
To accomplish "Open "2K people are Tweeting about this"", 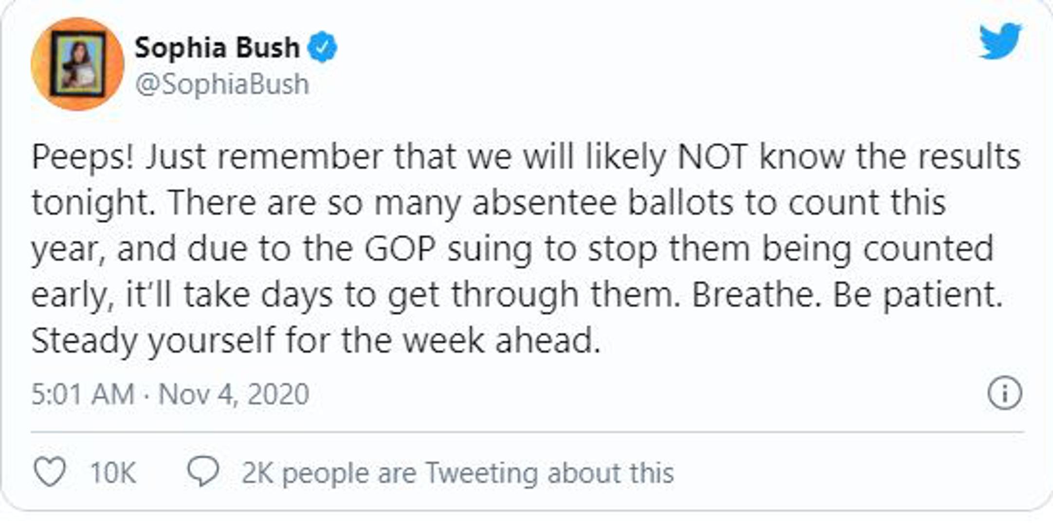I will point(457,472).
